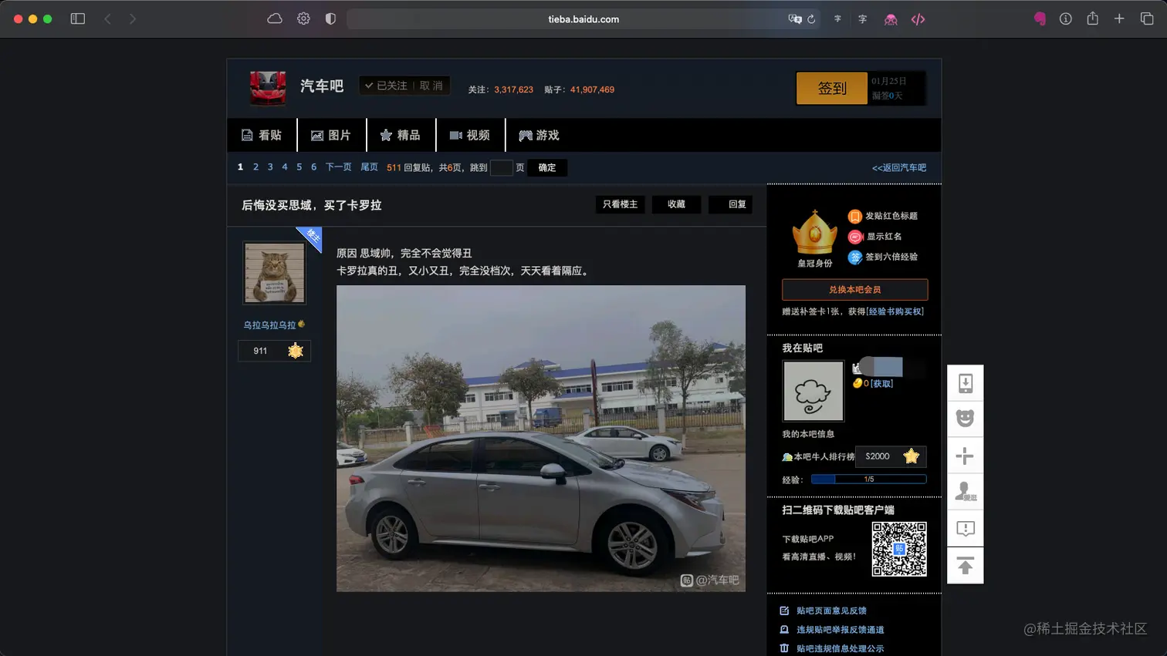Screen dimensions: 1167x656
Task: Click 兑换本吧会员 button
Action: (x=854, y=290)
